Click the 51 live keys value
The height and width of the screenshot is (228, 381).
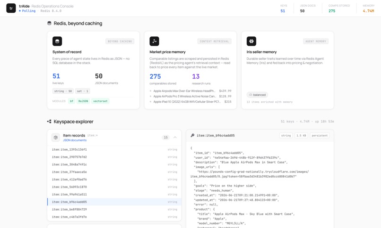click(56, 76)
